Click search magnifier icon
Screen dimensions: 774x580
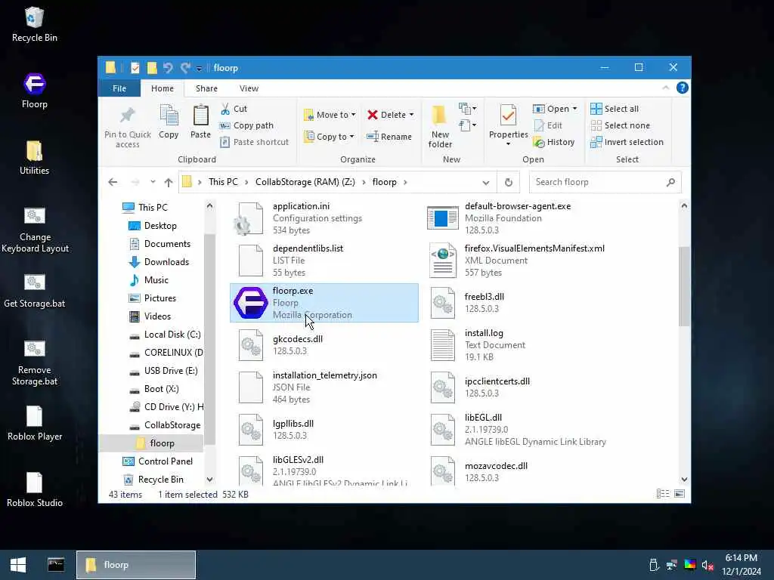pyautogui.click(x=670, y=183)
